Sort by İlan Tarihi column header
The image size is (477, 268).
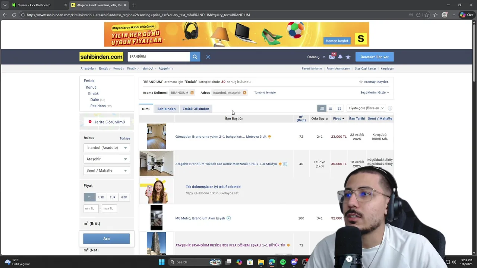[x=357, y=118]
